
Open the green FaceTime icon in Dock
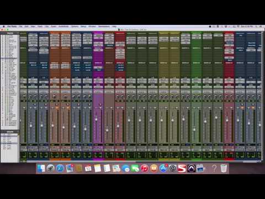[x=135, y=169]
